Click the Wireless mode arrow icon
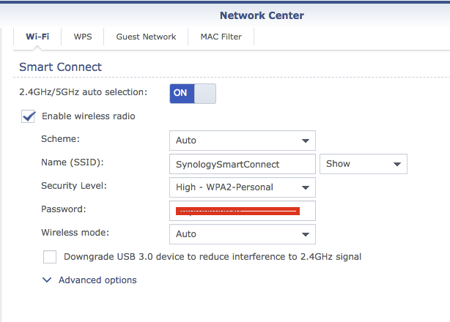This screenshot has height=322, width=450. pyautogui.click(x=305, y=234)
